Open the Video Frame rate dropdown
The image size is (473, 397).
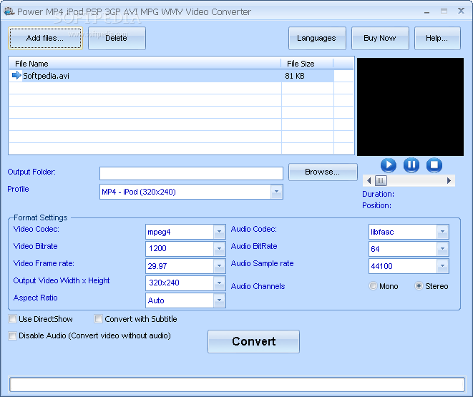[x=219, y=266]
